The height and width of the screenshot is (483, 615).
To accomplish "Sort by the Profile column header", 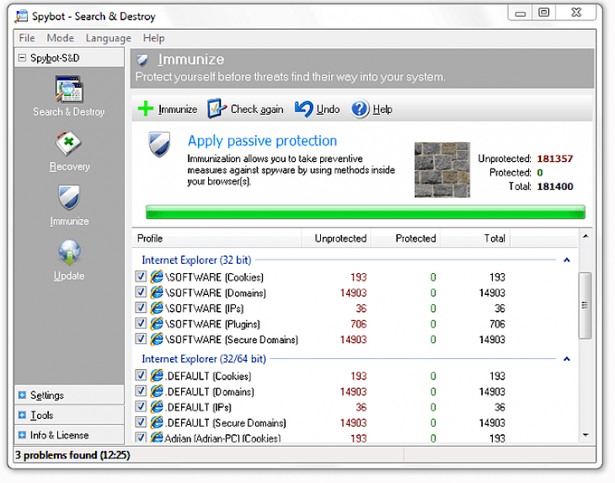I will [217, 239].
